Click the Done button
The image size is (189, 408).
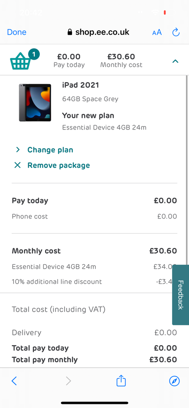pyautogui.click(x=17, y=32)
